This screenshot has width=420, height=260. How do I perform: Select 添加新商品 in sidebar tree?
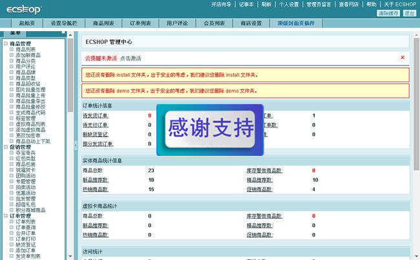(x=28, y=55)
